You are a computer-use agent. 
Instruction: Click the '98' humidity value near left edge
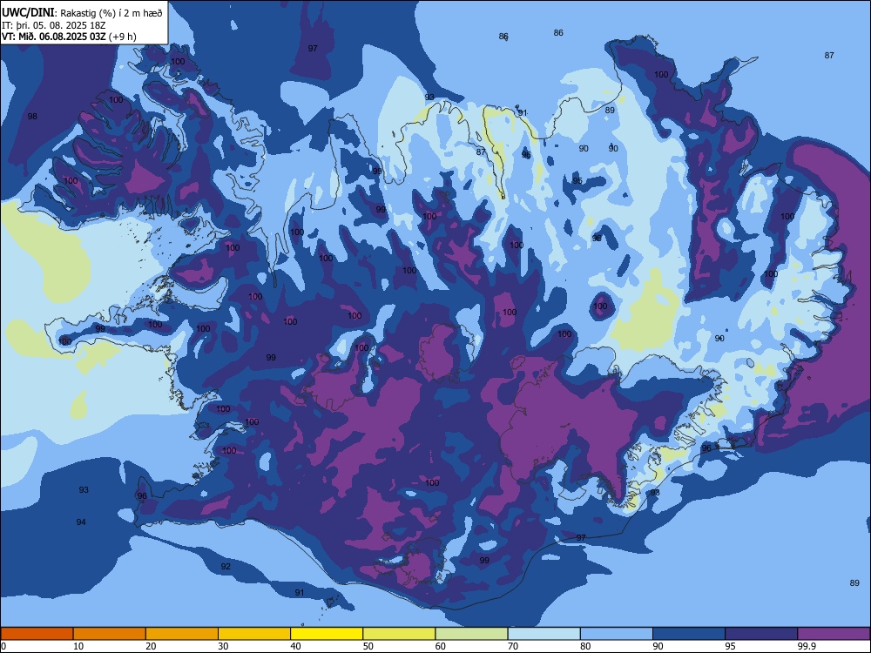pyautogui.click(x=32, y=116)
